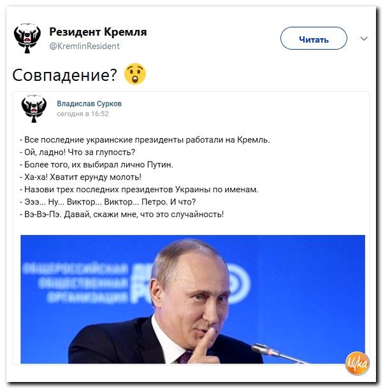Click the line Более того, их выбирал лично Путин
The height and width of the screenshot is (389, 383).
[x=96, y=164]
